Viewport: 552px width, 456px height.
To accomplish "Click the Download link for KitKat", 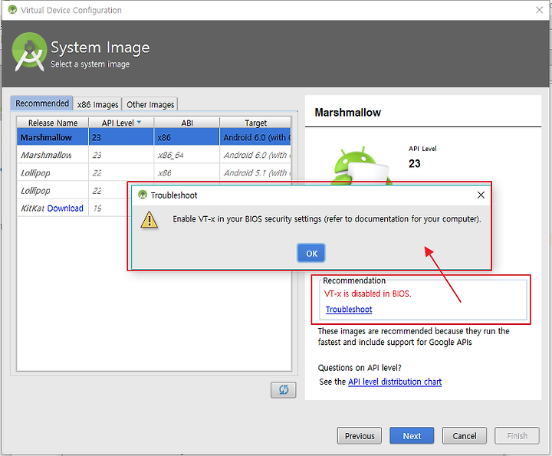I will point(65,208).
